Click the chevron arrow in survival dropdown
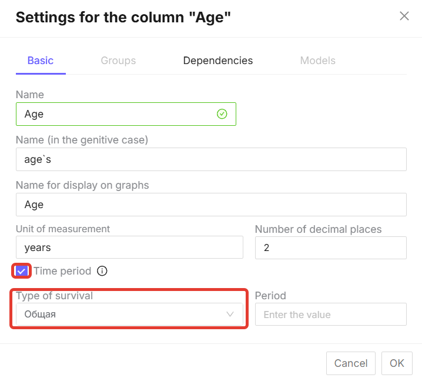The height and width of the screenshot is (378, 422). pos(230,315)
